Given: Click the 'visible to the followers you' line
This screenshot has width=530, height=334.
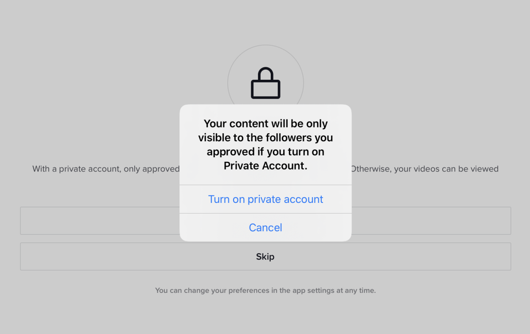Looking at the screenshot, I should point(265,138).
